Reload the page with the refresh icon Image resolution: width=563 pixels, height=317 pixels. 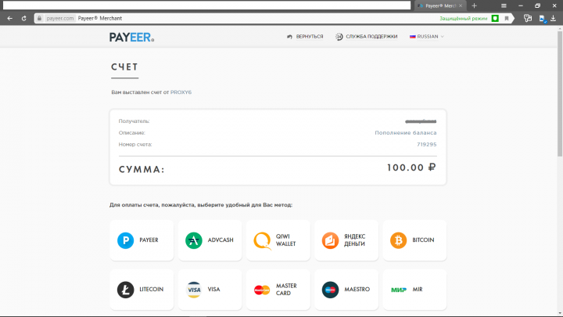click(23, 18)
